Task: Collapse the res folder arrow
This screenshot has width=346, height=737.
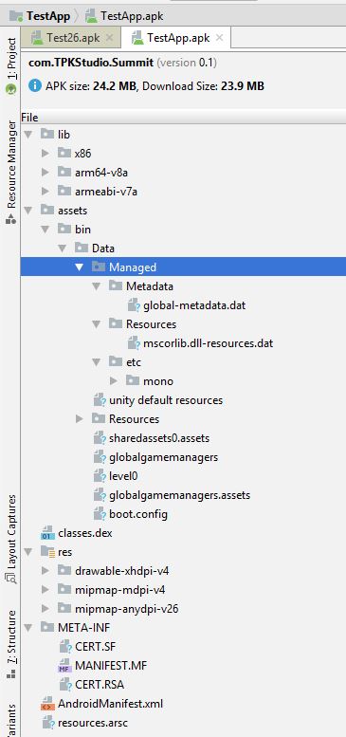Action: 28,552
